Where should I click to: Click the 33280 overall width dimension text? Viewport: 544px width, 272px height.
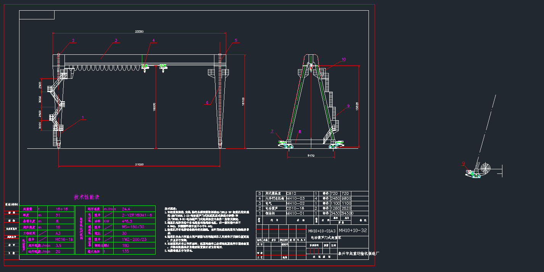click(139, 31)
